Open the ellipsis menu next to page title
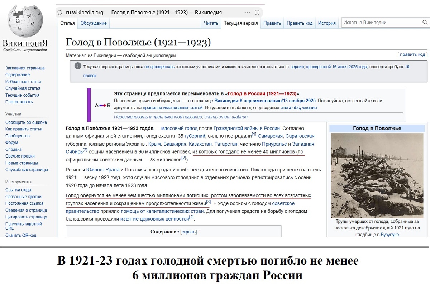430x290 pixels. pos(247,12)
